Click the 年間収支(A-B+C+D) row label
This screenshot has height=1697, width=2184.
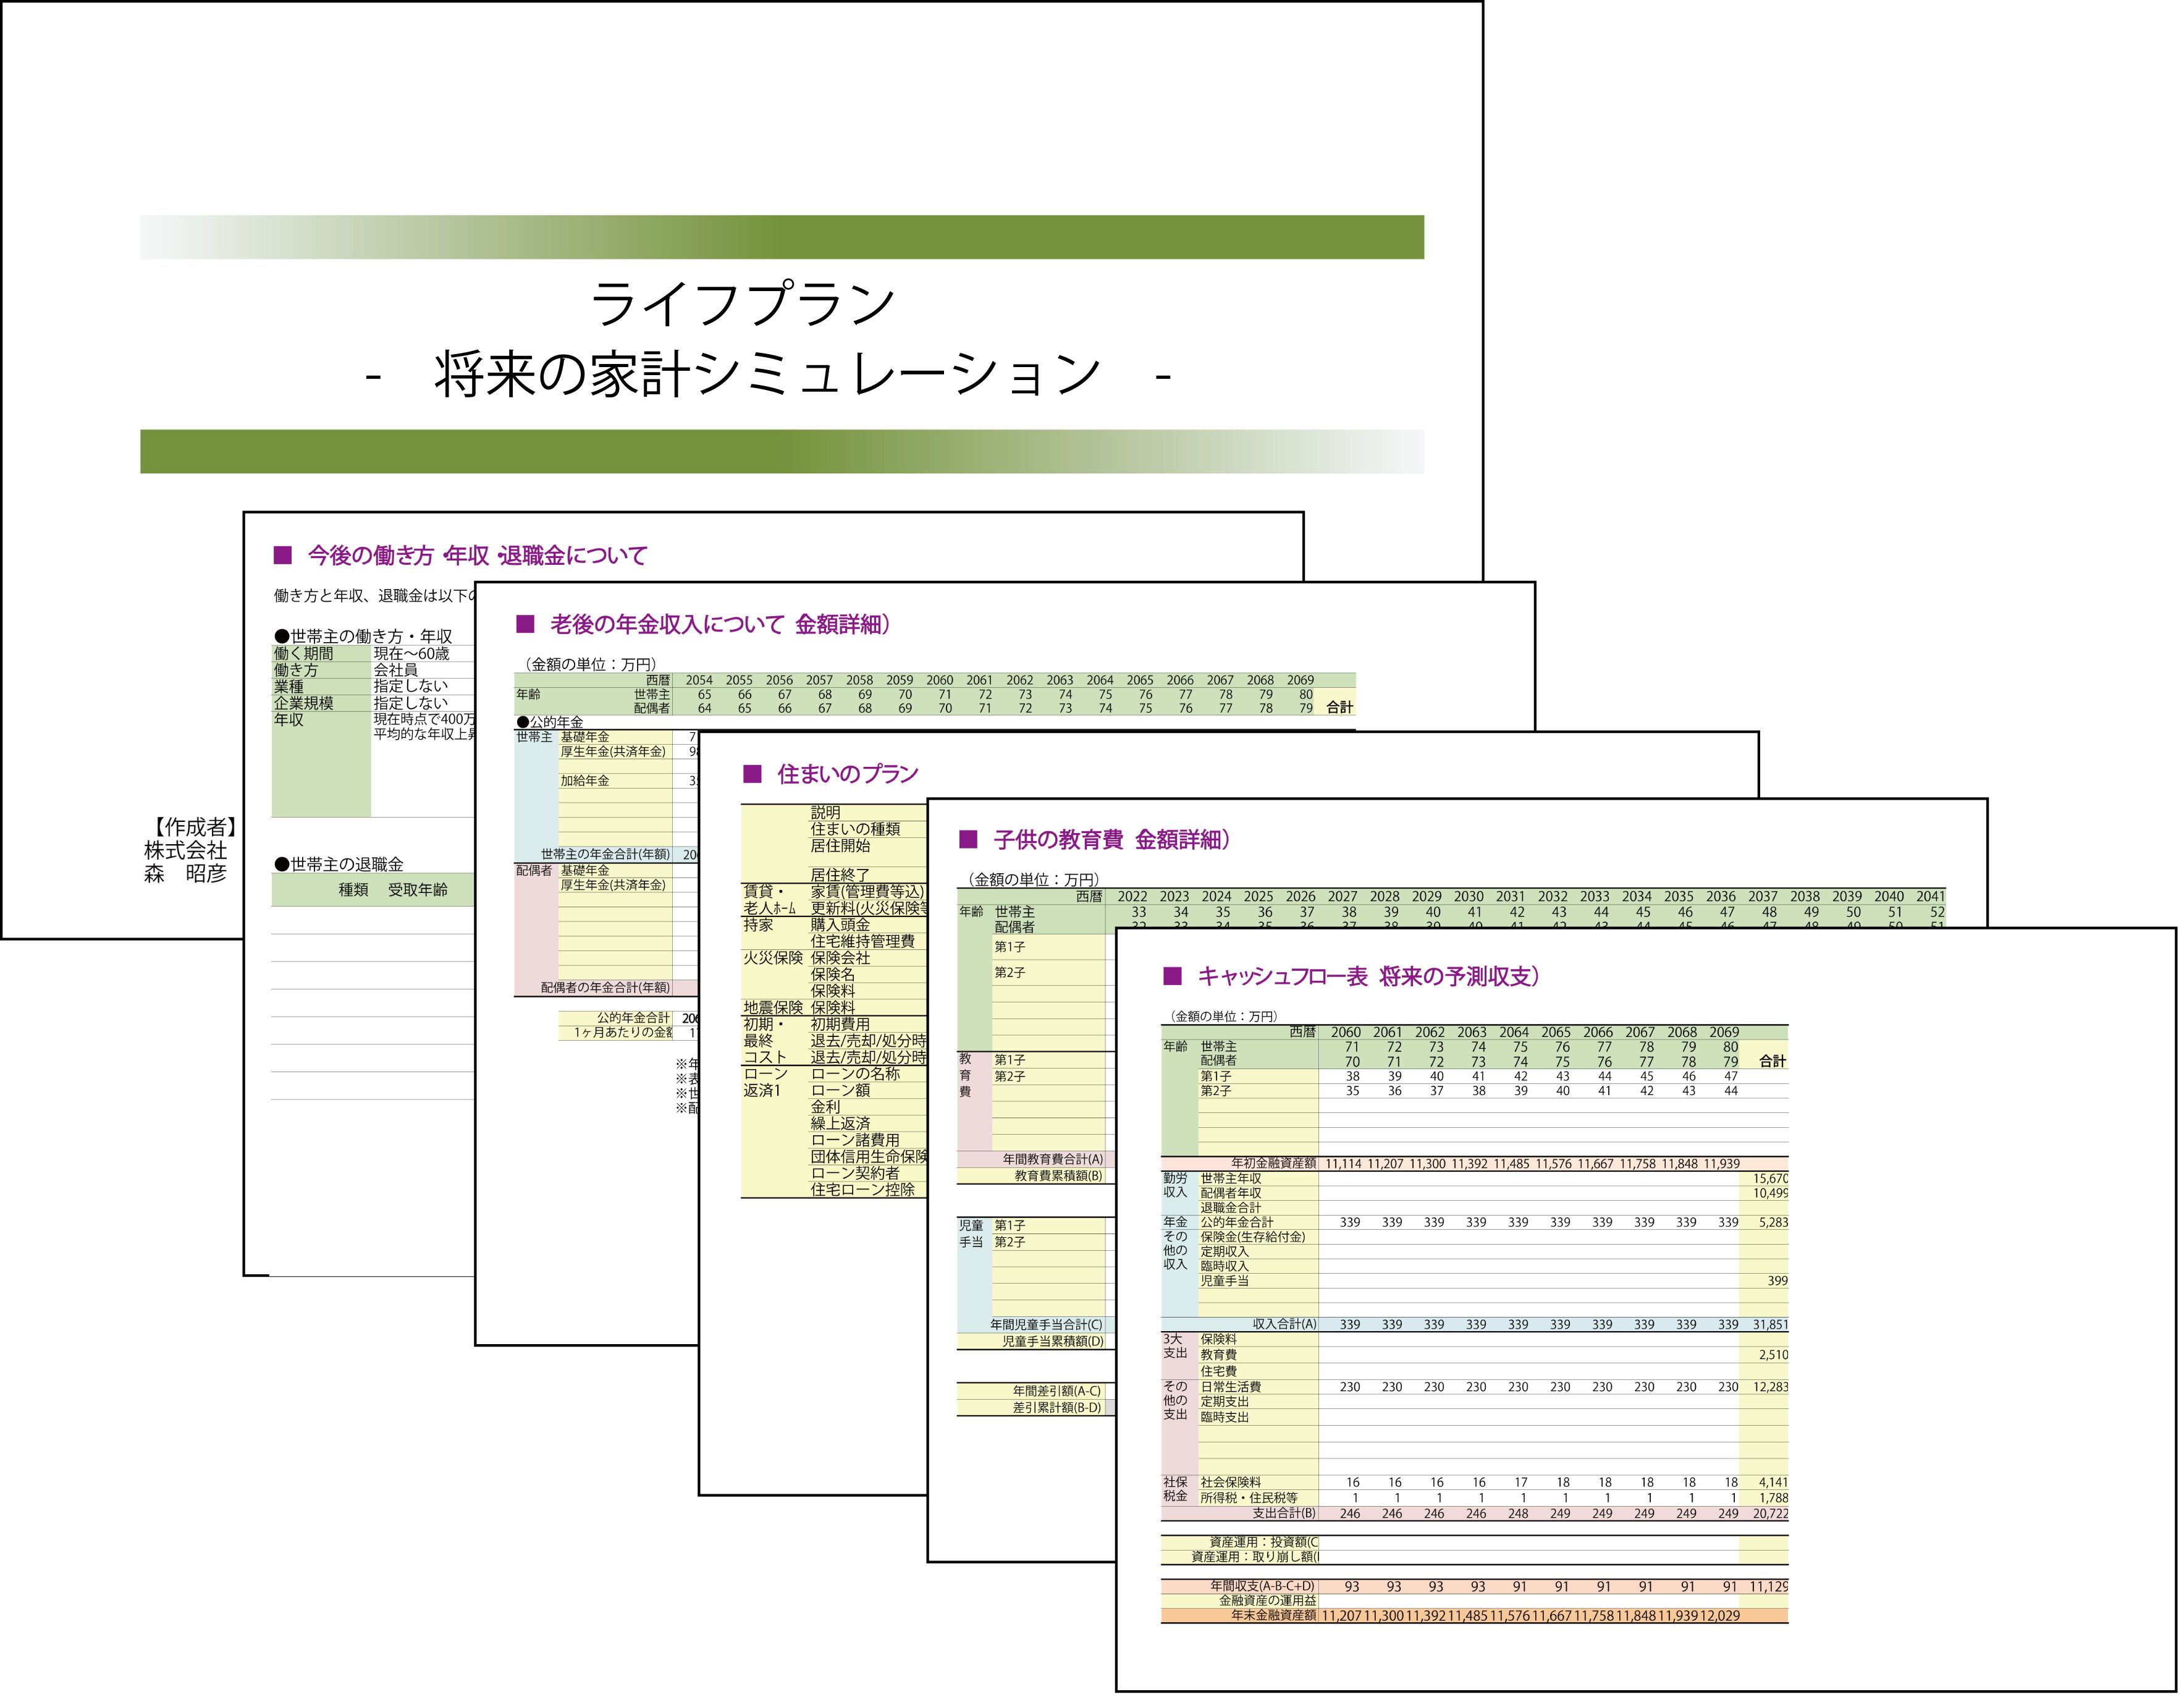pyautogui.click(x=1262, y=1586)
